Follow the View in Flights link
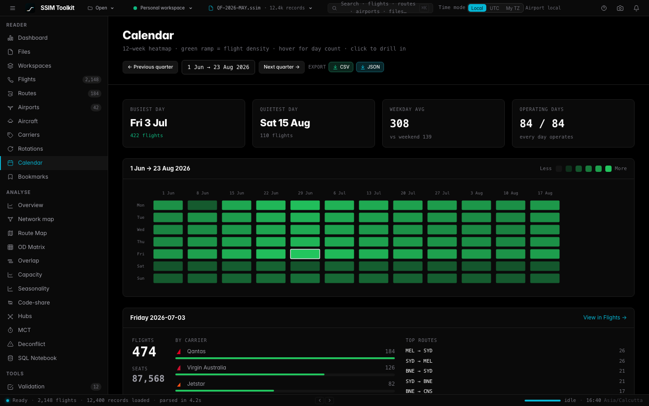Viewport: 649px width, 406px height. 605,318
